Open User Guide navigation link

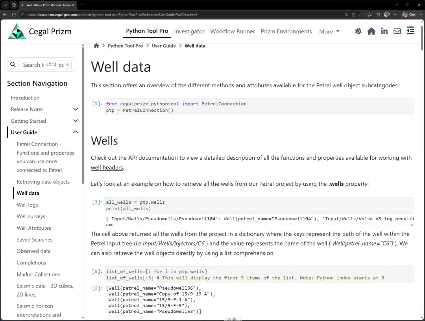pyautogui.click(x=24, y=133)
